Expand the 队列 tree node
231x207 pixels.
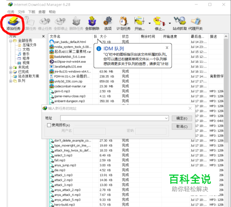11,81
